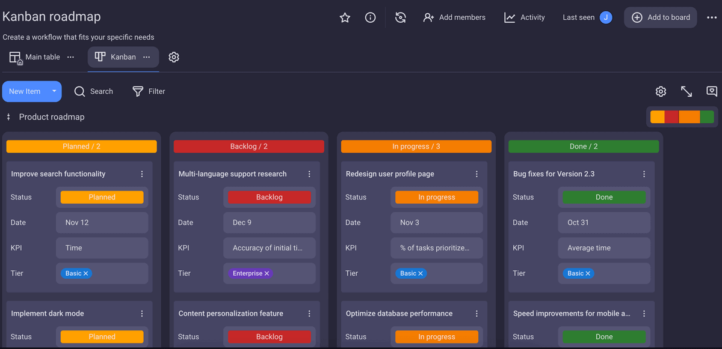
Task: Click the Backlog / 2 column header
Action: pos(248,147)
